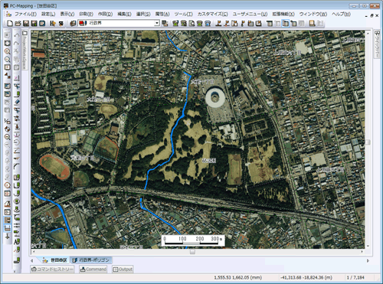Switch to the 行政界-ポリゴン tab

pos(91,260)
